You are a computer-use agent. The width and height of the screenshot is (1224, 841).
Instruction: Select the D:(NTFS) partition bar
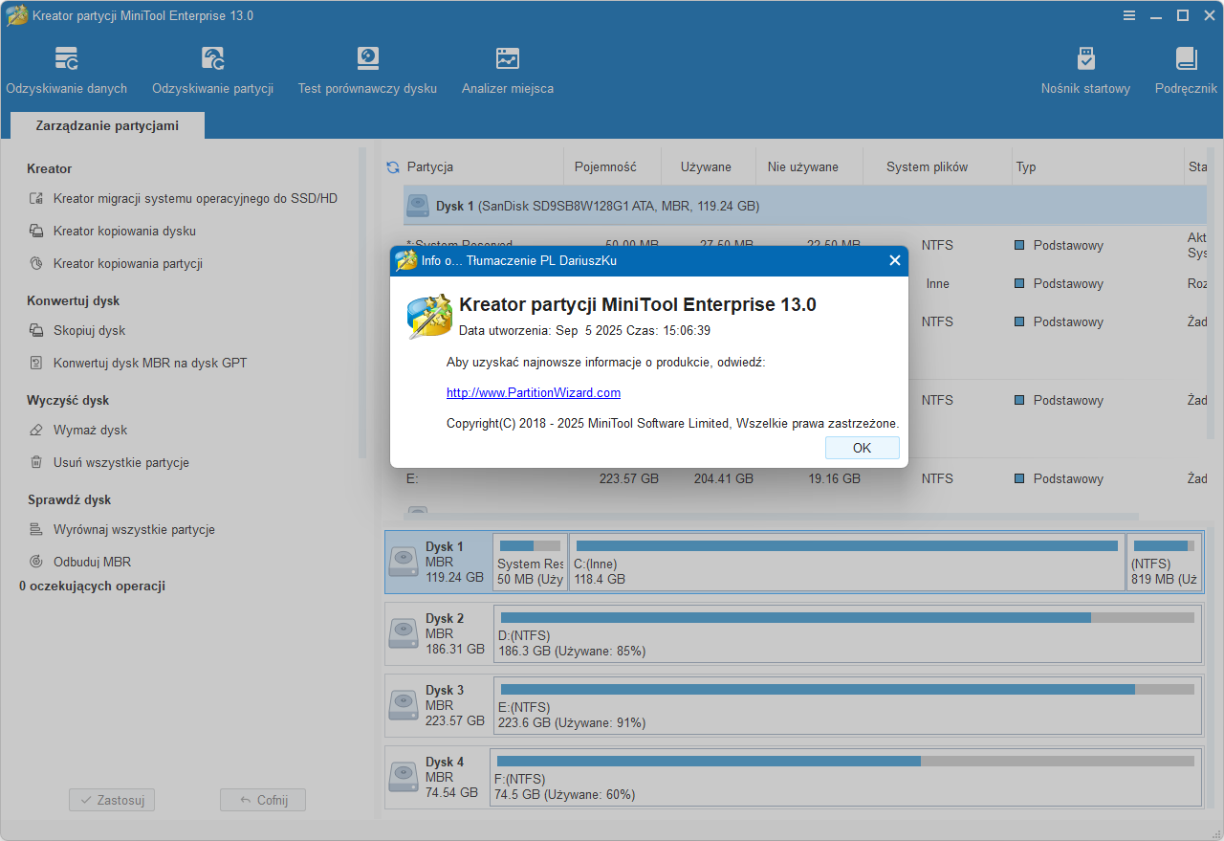pyautogui.click(x=847, y=633)
